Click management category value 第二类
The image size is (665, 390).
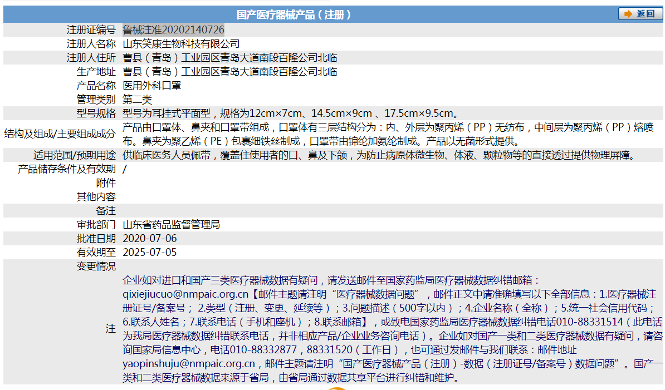(x=137, y=100)
